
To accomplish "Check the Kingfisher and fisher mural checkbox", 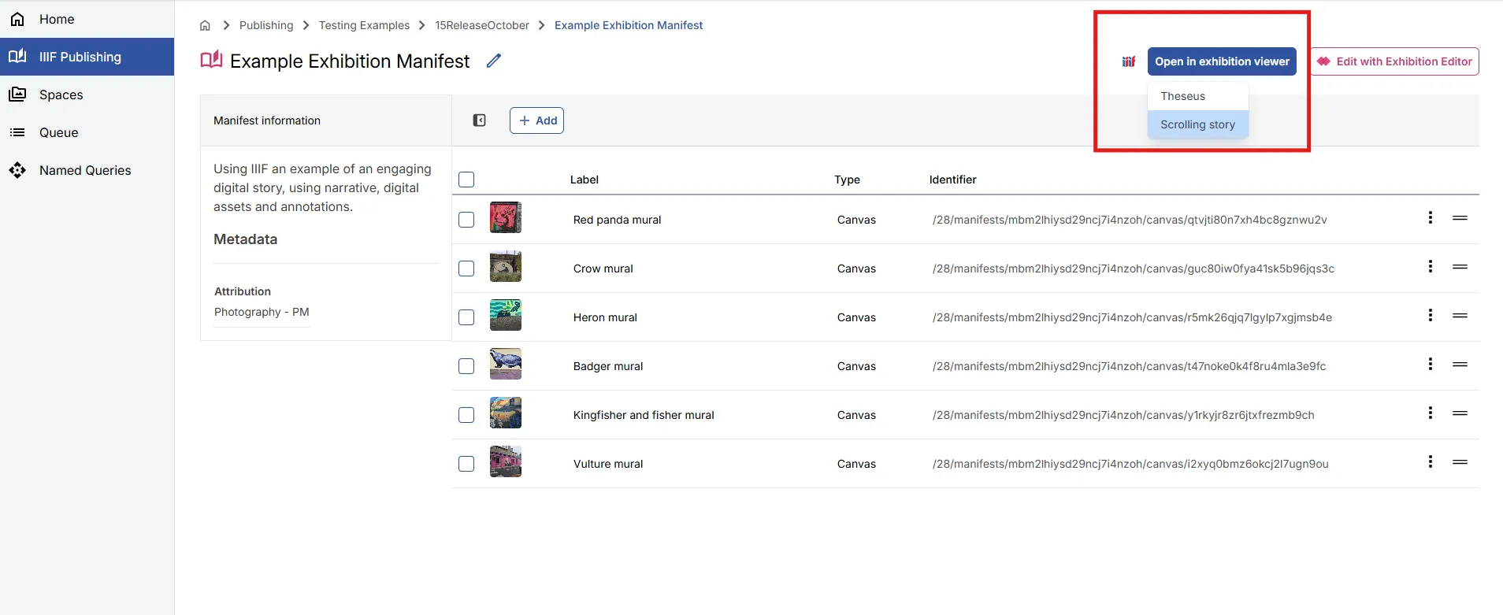I will pyautogui.click(x=466, y=415).
